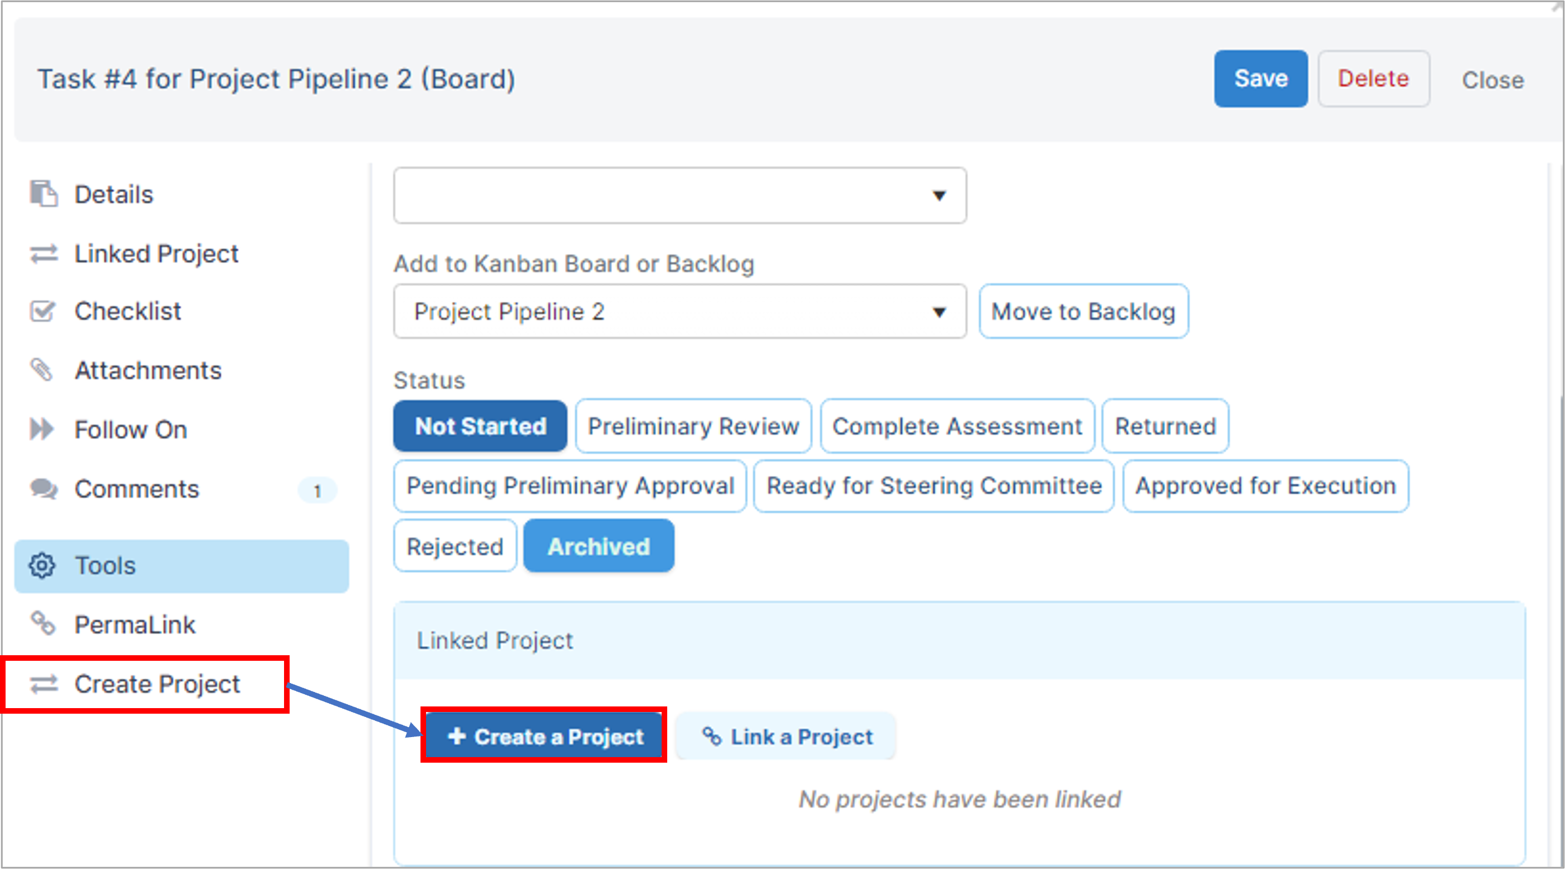Click the Create a Project button

544,737
